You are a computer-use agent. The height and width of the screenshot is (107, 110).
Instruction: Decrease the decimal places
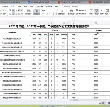(x=56, y=13)
